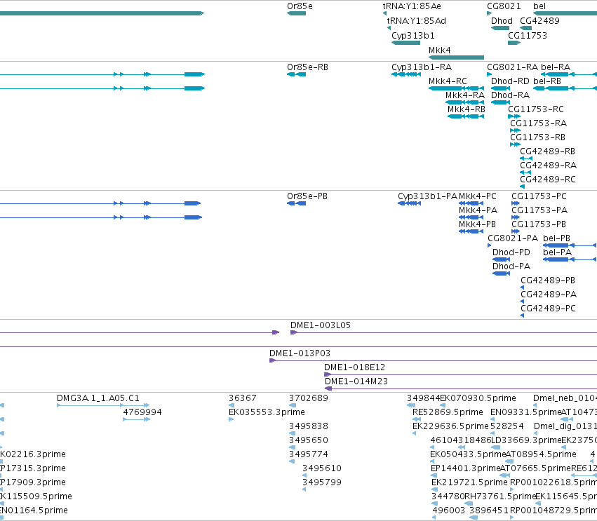
Task: Click the 3702689 feature label
Action: (308, 399)
